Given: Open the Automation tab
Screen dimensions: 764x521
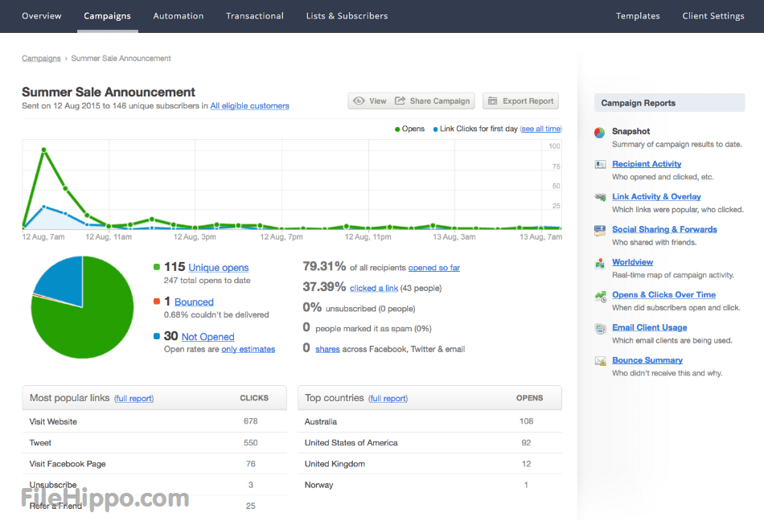Looking at the screenshot, I should coord(178,16).
